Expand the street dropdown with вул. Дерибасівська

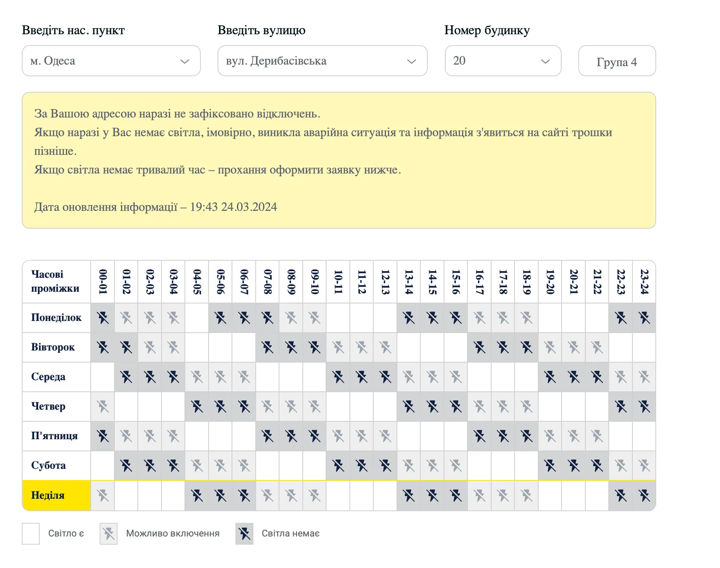click(322, 61)
